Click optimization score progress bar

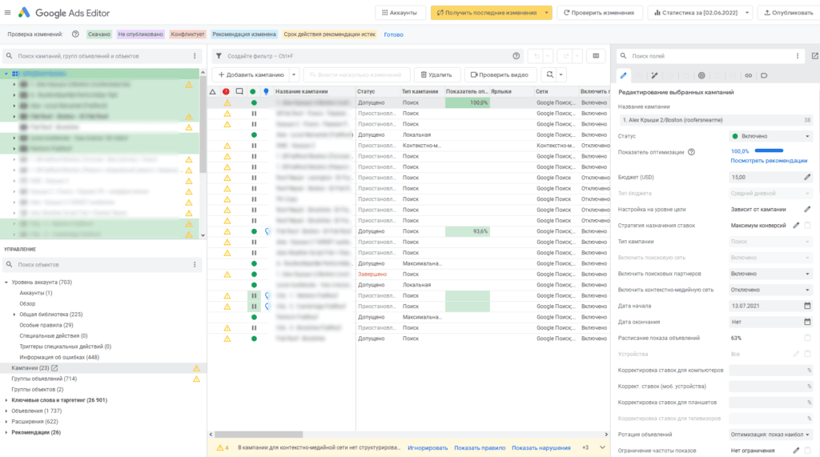(769, 151)
